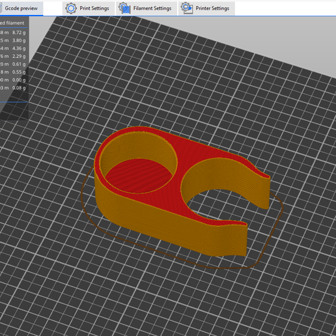Select the 0.55 g filament legend row
This screenshot has height=336, width=336.
[x=14, y=72]
